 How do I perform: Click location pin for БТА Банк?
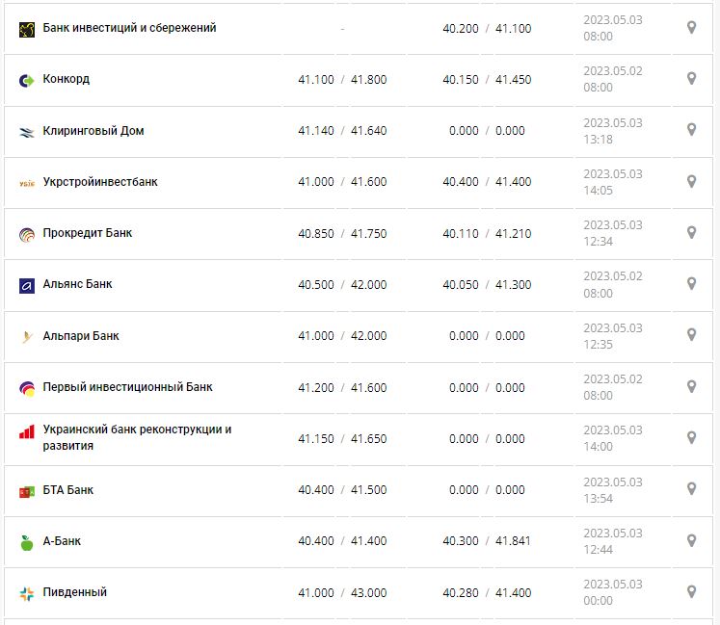tap(691, 489)
